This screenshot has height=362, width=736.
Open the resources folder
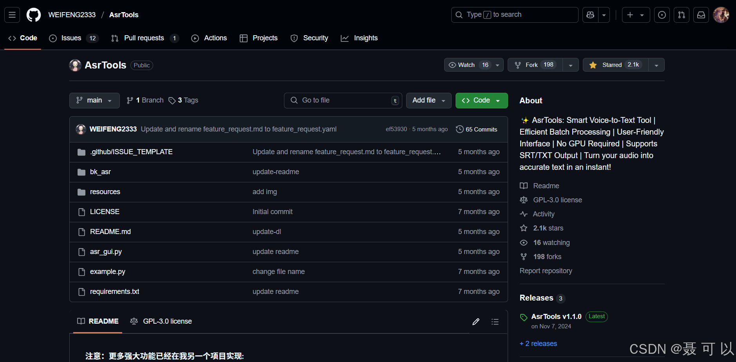click(x=105, y=192)
